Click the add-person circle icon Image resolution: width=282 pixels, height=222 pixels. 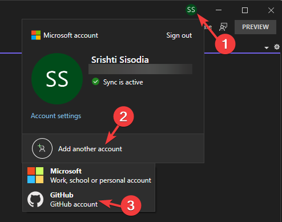coord(42,148)
